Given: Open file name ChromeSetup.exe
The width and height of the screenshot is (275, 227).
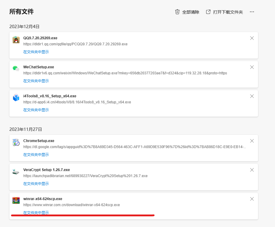Looking at the screenshot, I should point(39,141).
